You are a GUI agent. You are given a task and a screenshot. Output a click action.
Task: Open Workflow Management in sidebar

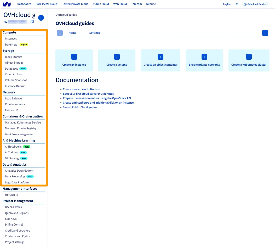pyautogui.click(x=19, y=134)
